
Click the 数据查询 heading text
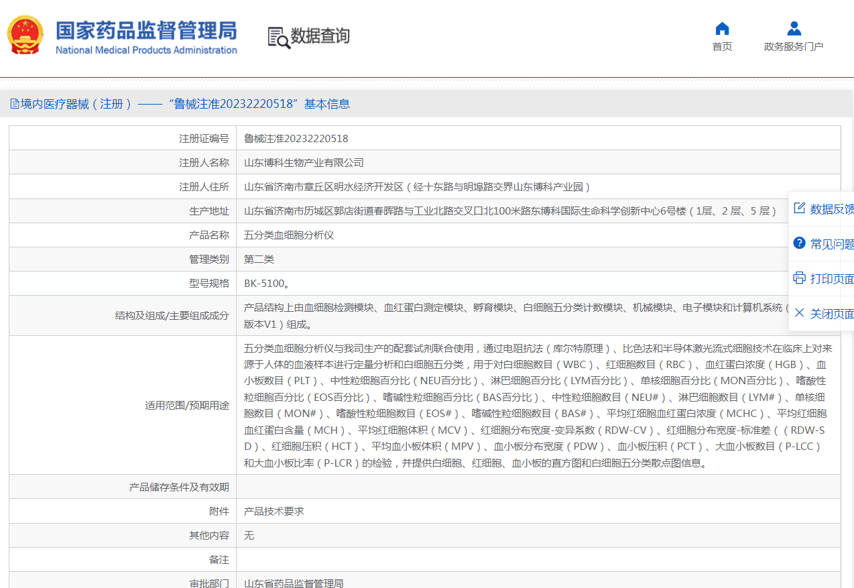coord(320,36)
